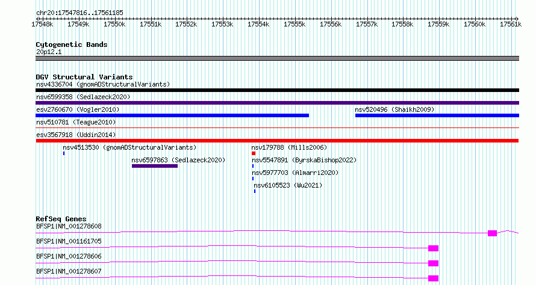Click the BFSP1|NM_001278608 transcript label
The height and width of the screenshot is (285, 536).
(69, 226)
